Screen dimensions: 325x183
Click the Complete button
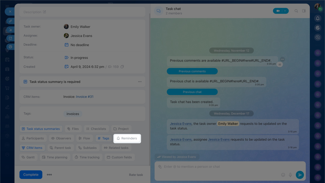click(x=31, y=175)
